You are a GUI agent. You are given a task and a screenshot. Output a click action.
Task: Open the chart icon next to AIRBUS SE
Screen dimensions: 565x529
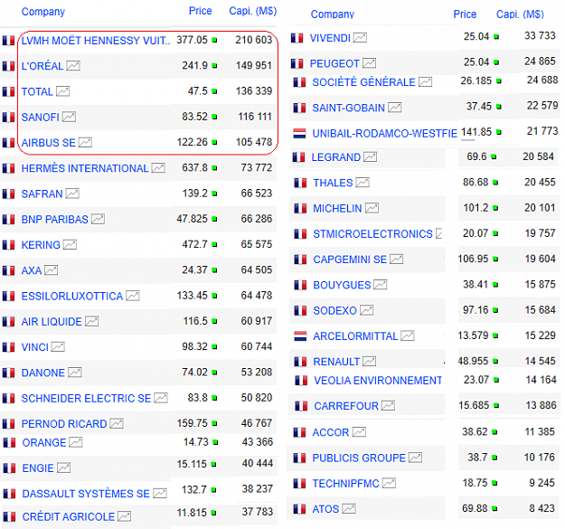(85, 143)
